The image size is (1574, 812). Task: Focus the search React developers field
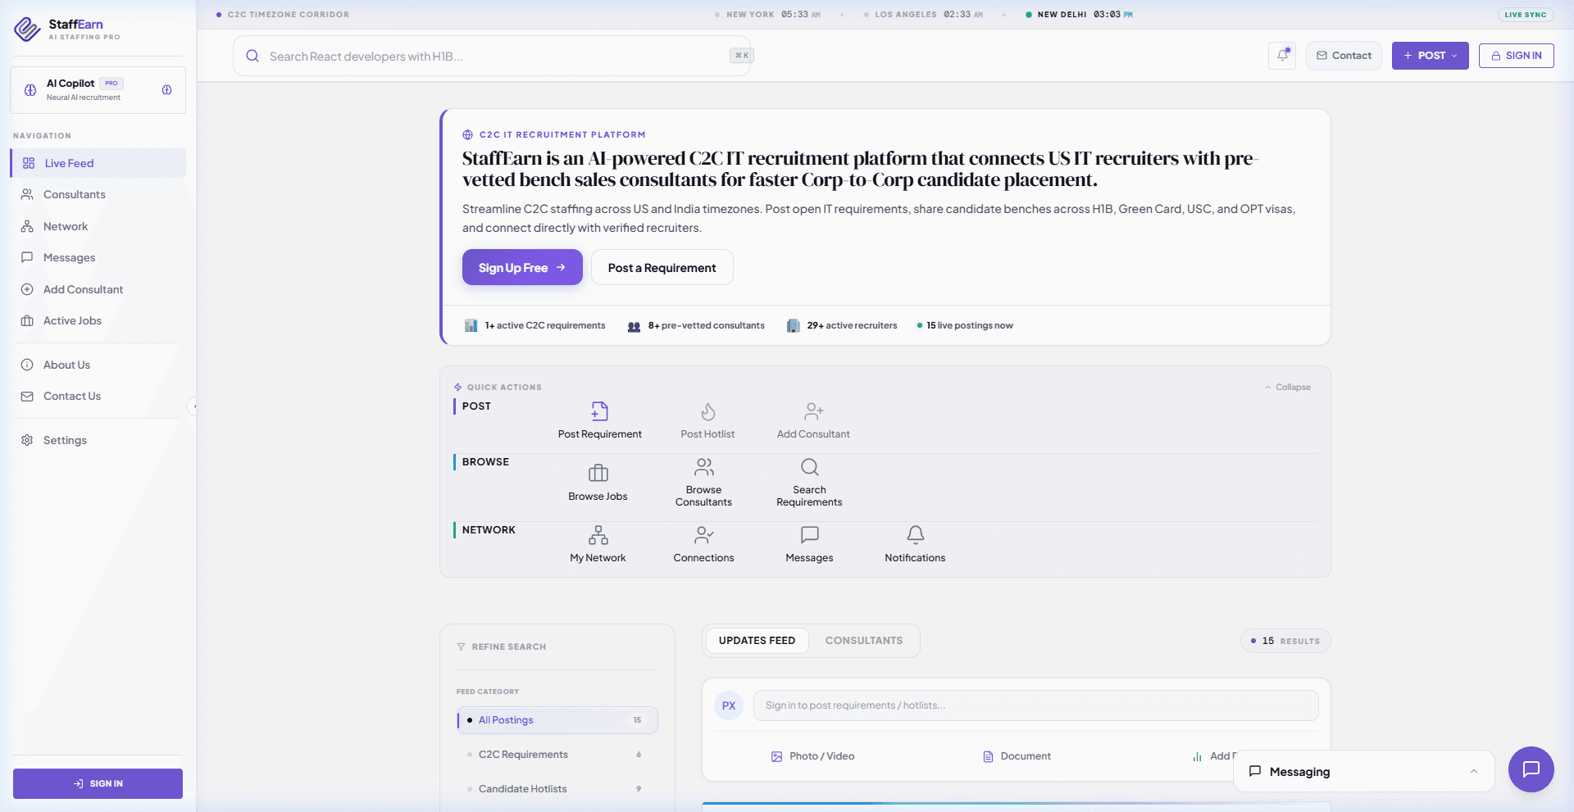[492, 56]
